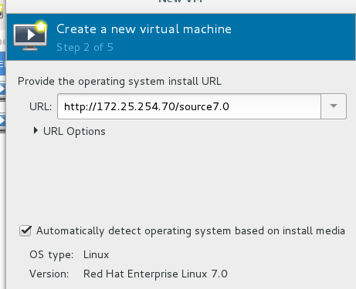356x289 pixels.
Task: Click the yellow star badge on monitor icon
Action: (41, 26)
